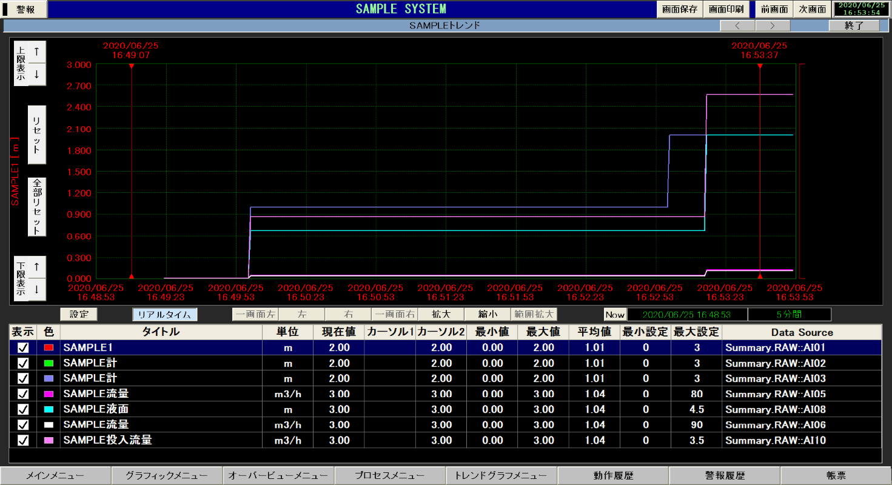
Task: Go to previous screen 前画面
Action: click(x=774, y=9)
